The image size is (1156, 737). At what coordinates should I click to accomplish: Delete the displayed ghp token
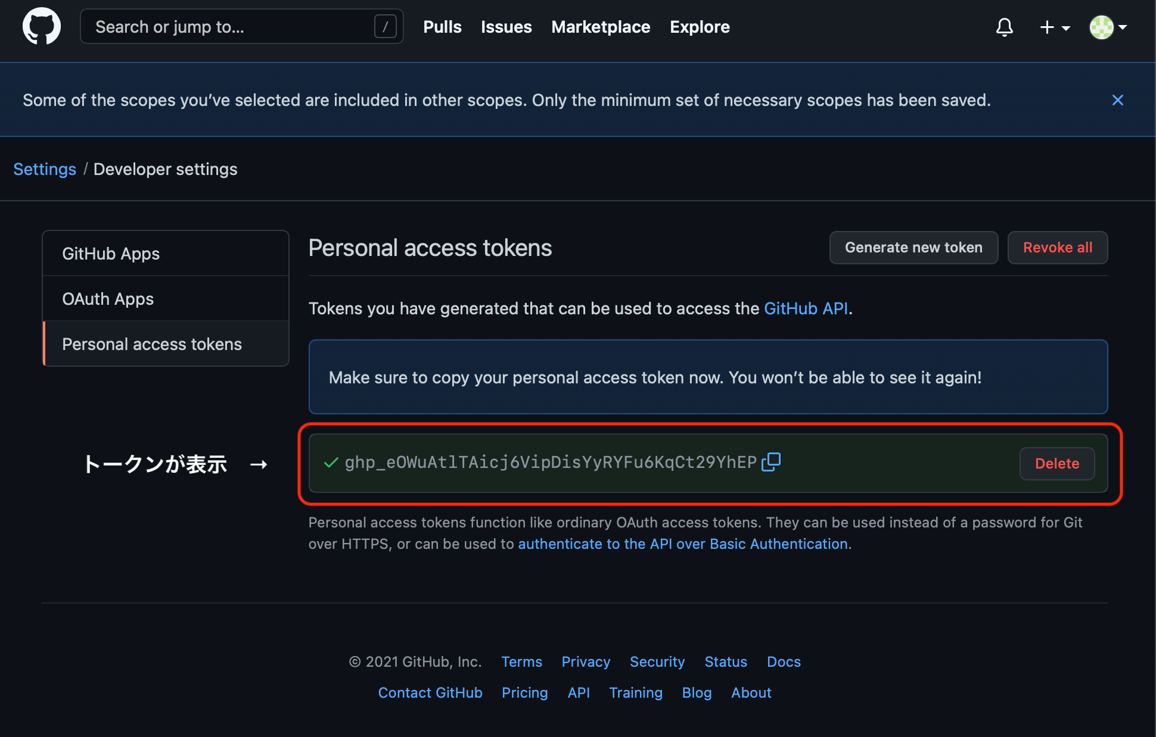[x=1057, y=464]
